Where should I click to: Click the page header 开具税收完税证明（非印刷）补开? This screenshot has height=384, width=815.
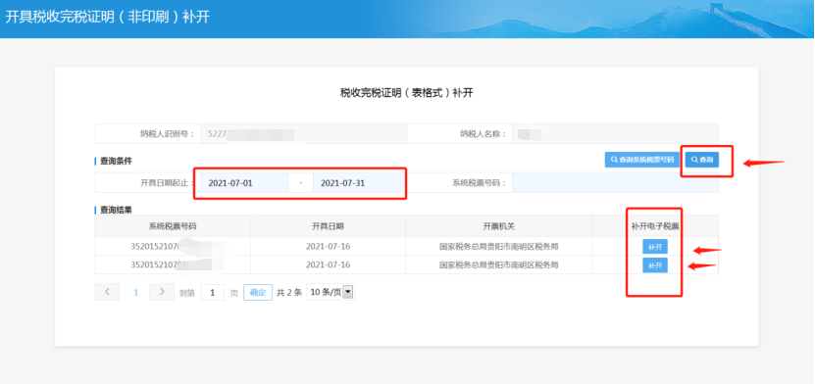[x=108, y=17]
